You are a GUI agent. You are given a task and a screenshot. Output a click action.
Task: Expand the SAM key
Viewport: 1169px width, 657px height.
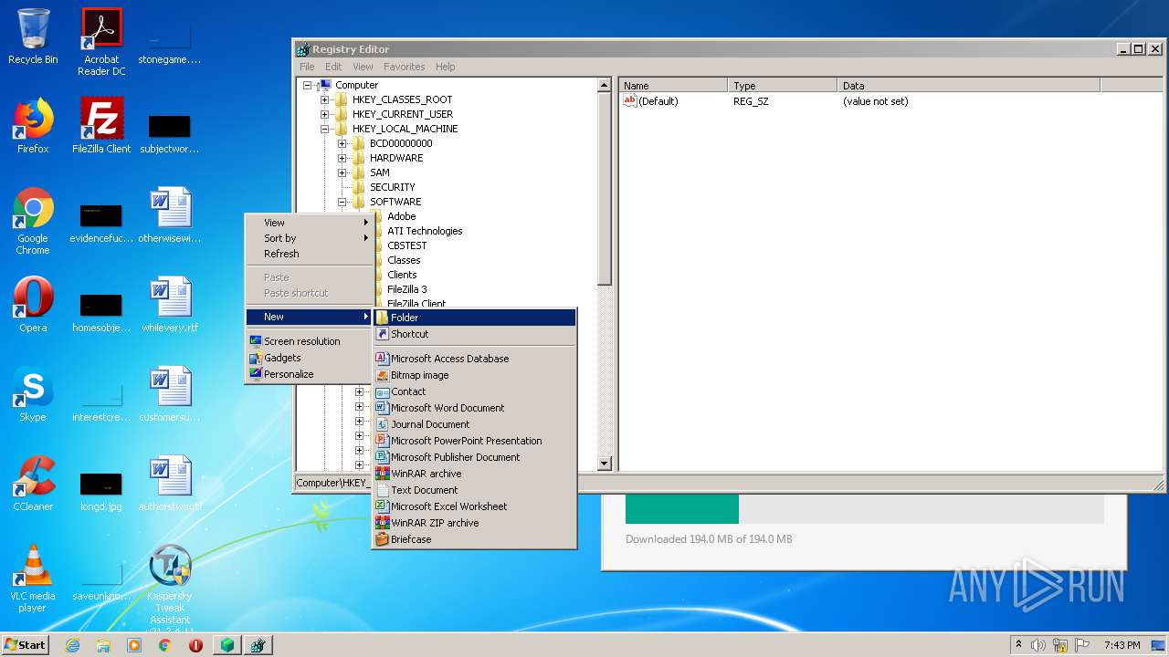[x=342, y=172]
